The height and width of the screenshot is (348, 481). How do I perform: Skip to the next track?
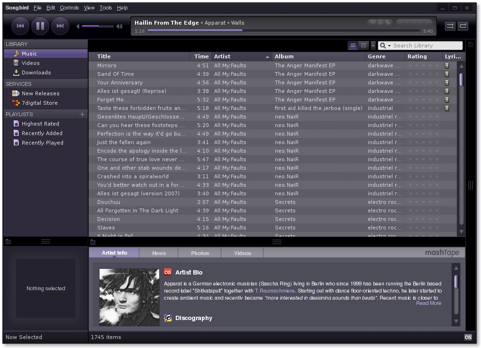click(x=60, y=26)
